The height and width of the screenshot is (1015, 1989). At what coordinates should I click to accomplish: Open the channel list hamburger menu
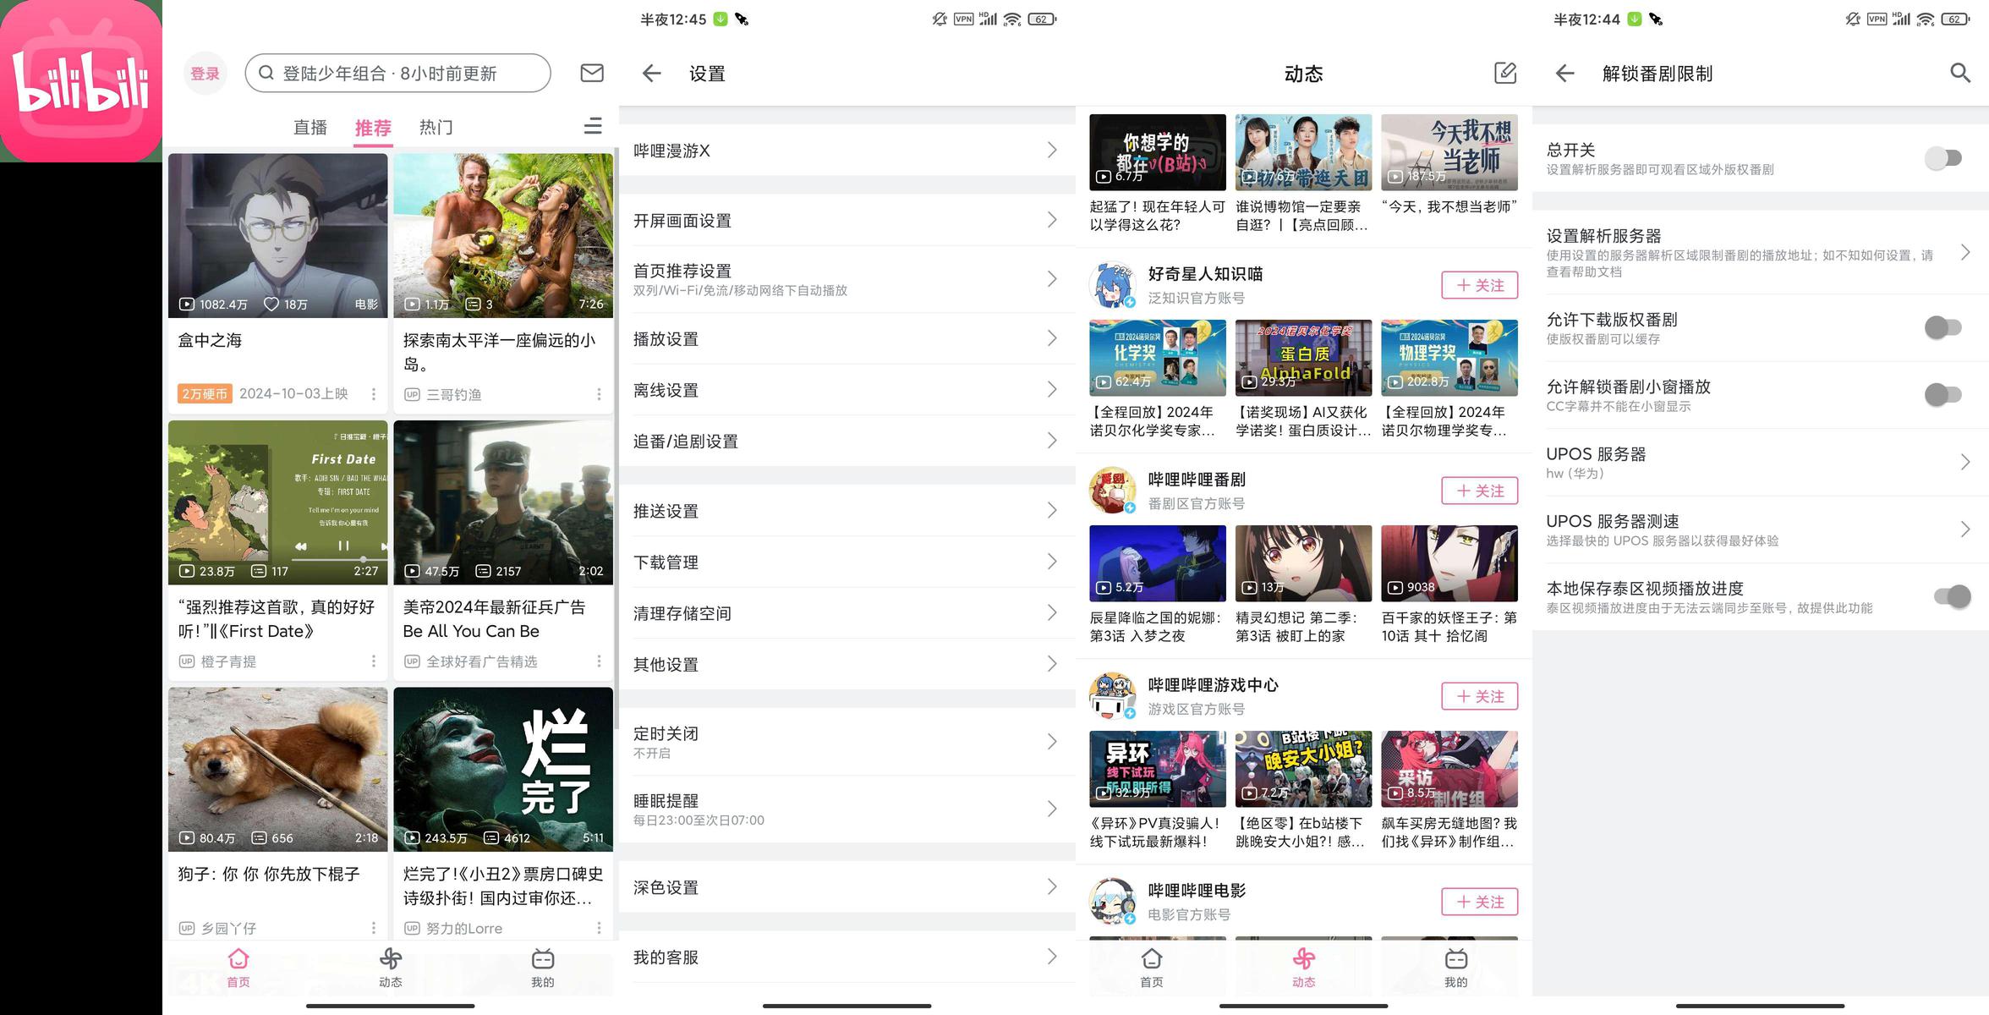[593, 126]
